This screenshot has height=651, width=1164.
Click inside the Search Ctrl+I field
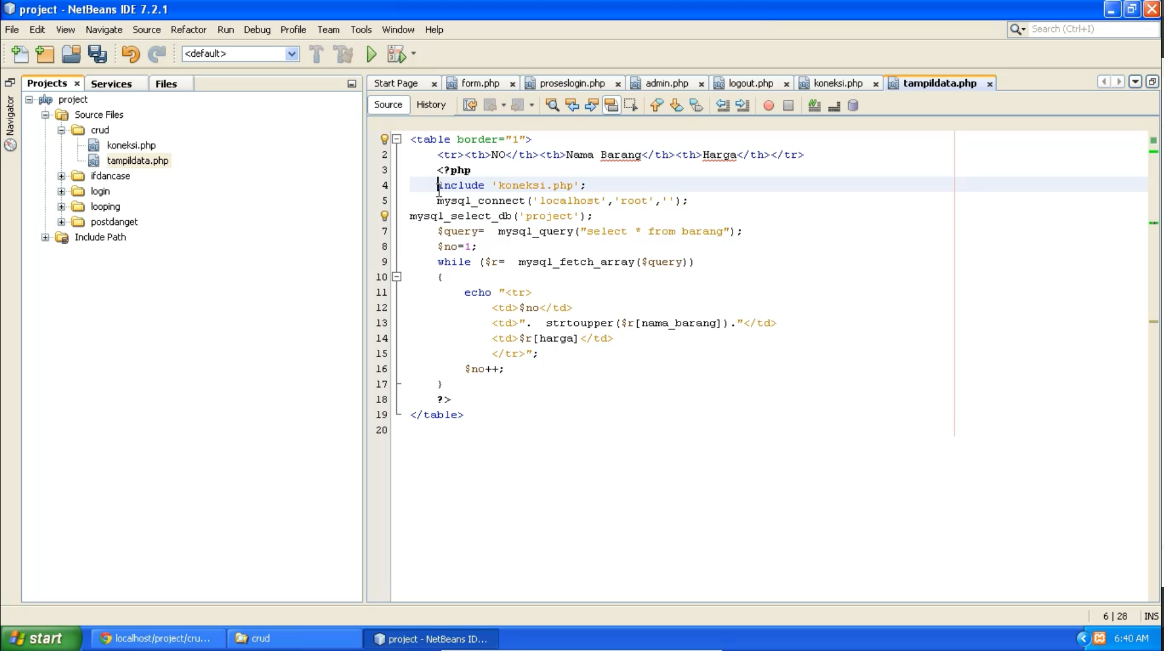pyautogui.click(x=1089, y=29)
